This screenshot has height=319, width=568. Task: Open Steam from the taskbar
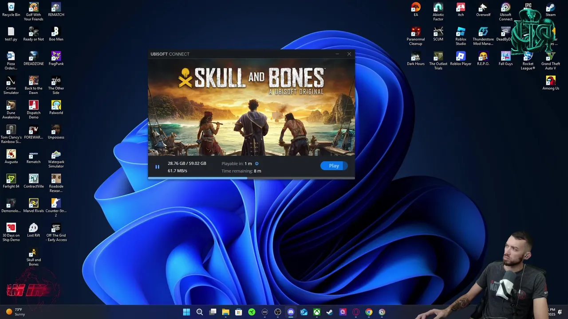pos(329,312)
